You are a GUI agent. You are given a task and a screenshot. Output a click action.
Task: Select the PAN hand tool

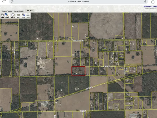(x=2, y=16)
